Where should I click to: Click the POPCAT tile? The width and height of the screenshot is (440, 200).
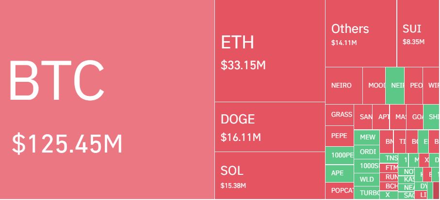(x=340, y=191)
